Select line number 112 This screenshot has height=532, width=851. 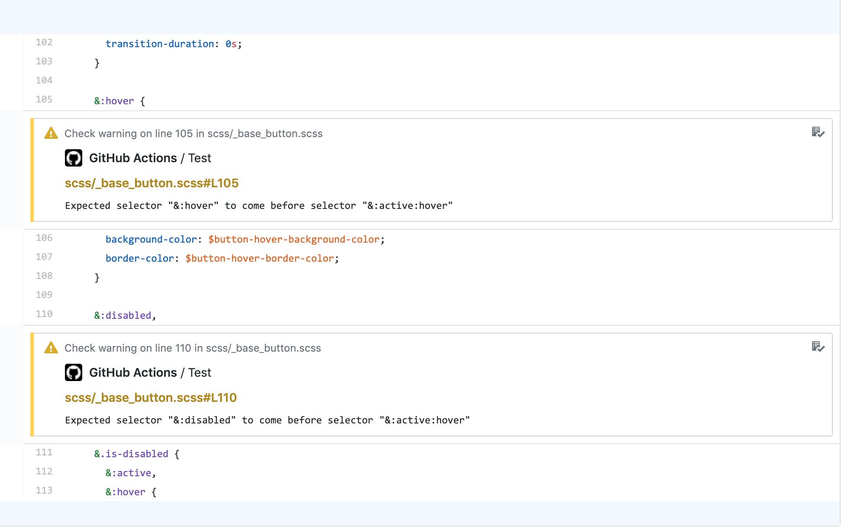(x=44, y=471)
